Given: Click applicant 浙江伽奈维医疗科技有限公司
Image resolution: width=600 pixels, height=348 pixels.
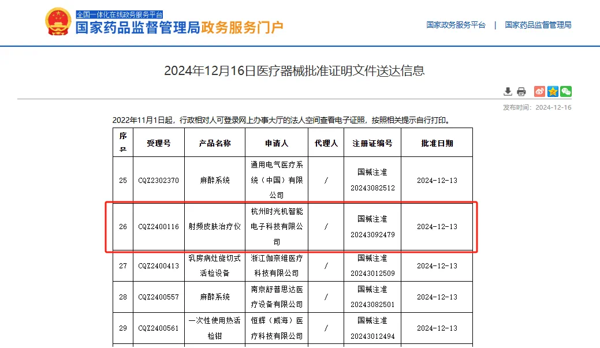Looking at the screenshot, I should (x=277, y=266).
